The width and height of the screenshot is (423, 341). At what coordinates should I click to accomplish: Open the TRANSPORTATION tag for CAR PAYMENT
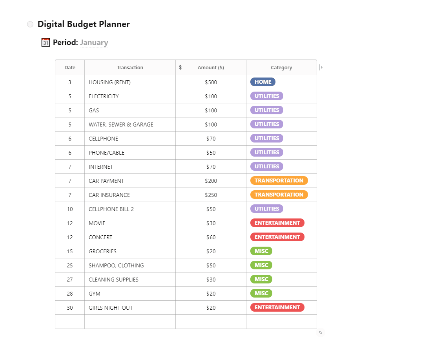(279, 180)
